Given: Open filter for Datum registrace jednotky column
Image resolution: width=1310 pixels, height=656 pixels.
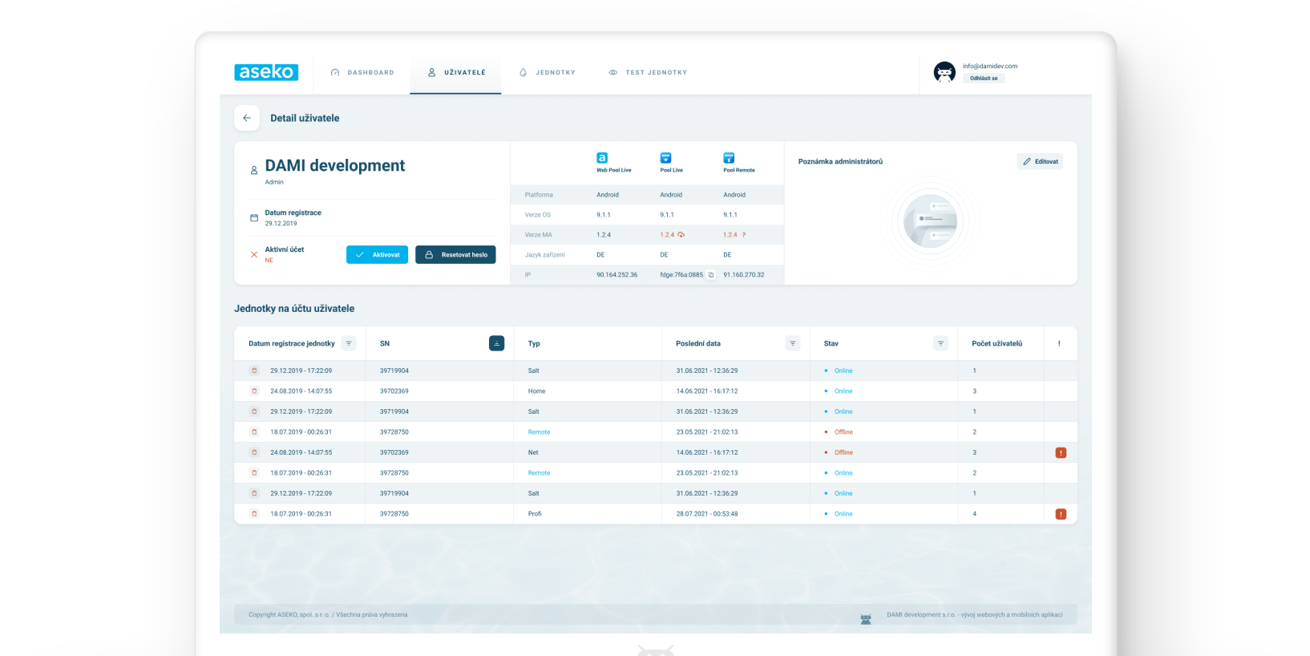Looking at the screenshot, I should point(349,343).
